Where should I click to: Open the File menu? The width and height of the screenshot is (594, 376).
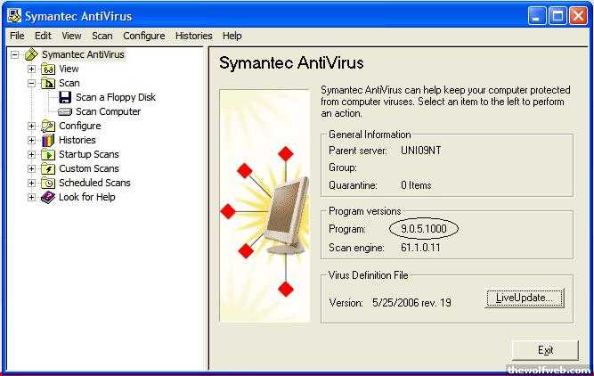pos(17,36)
